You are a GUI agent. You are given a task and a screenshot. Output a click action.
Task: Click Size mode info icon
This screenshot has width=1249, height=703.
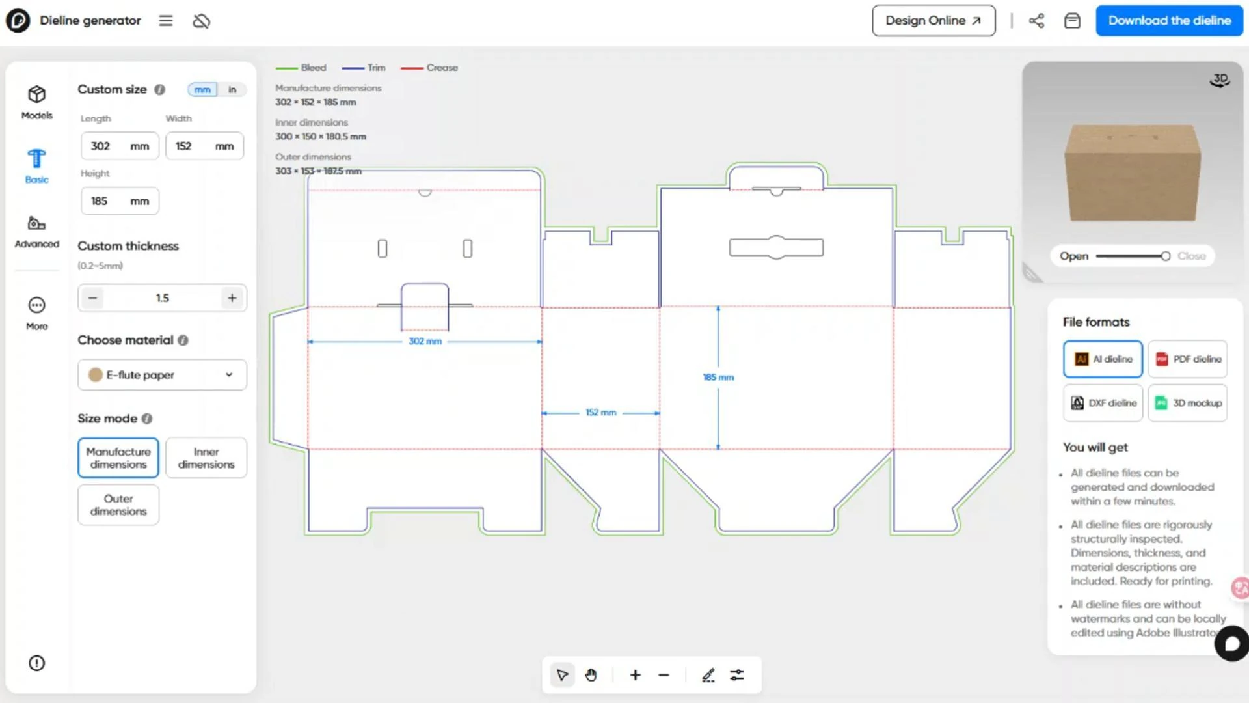(147, 419)
